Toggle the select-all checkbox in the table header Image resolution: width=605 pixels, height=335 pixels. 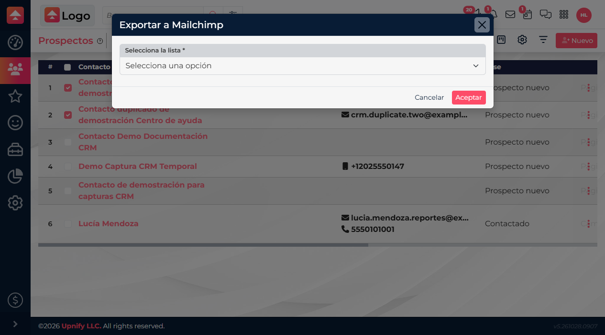click(x=67, y=67)
